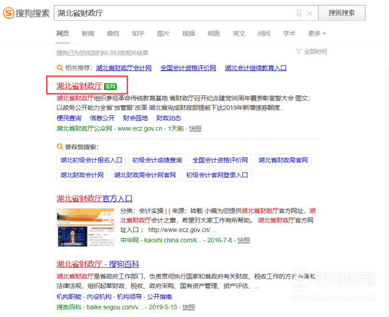Click suggestion 湖北财政会计网
389x317 pixels.
click(82, 175)
